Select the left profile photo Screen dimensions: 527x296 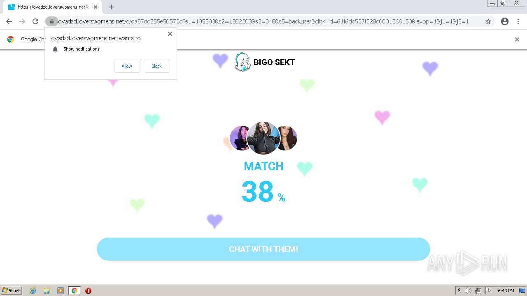click(239, 138)
